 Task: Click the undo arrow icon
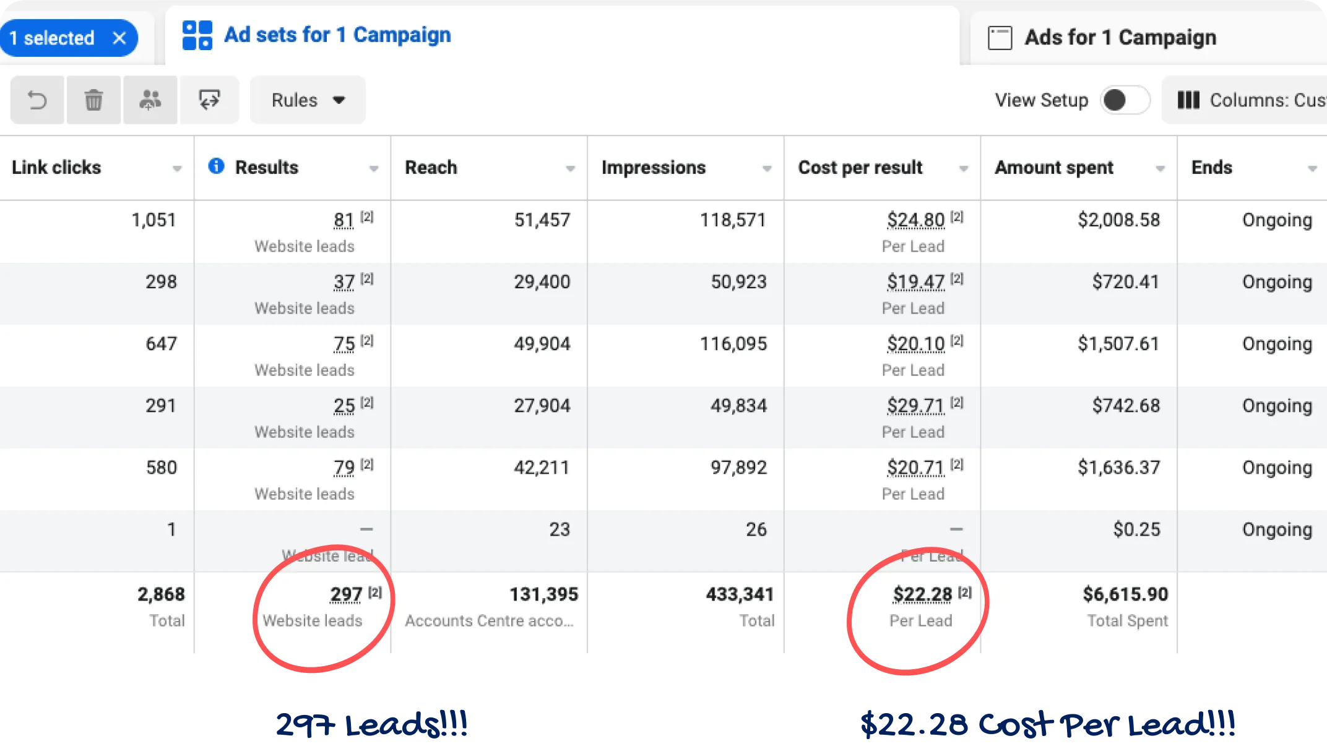tap(37, 100)
